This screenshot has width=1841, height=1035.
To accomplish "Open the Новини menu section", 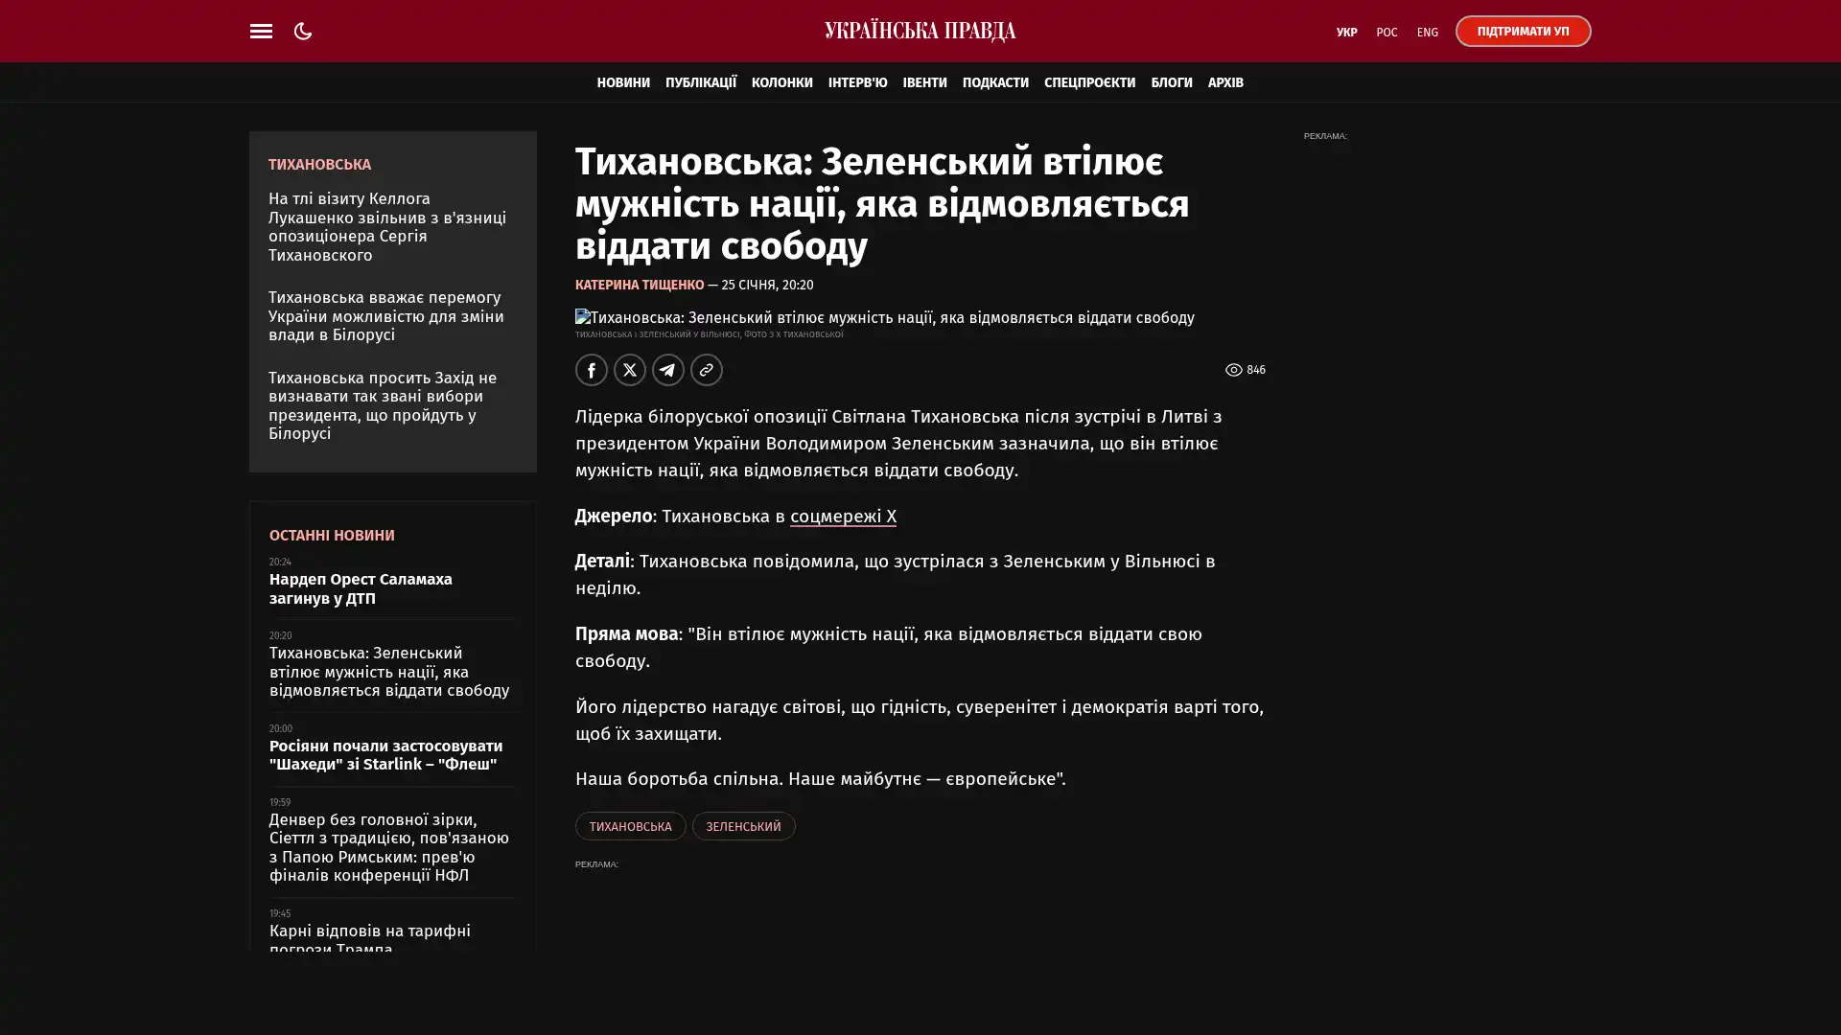I will (x=622, y=82).
